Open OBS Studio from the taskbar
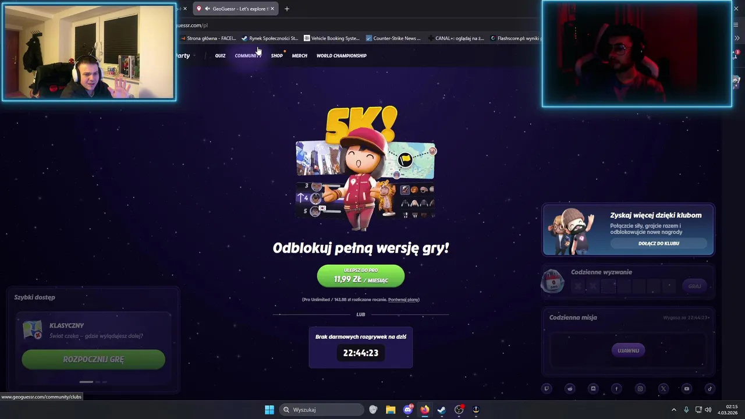This screenshot has width=745, height=419. point(459,410)
